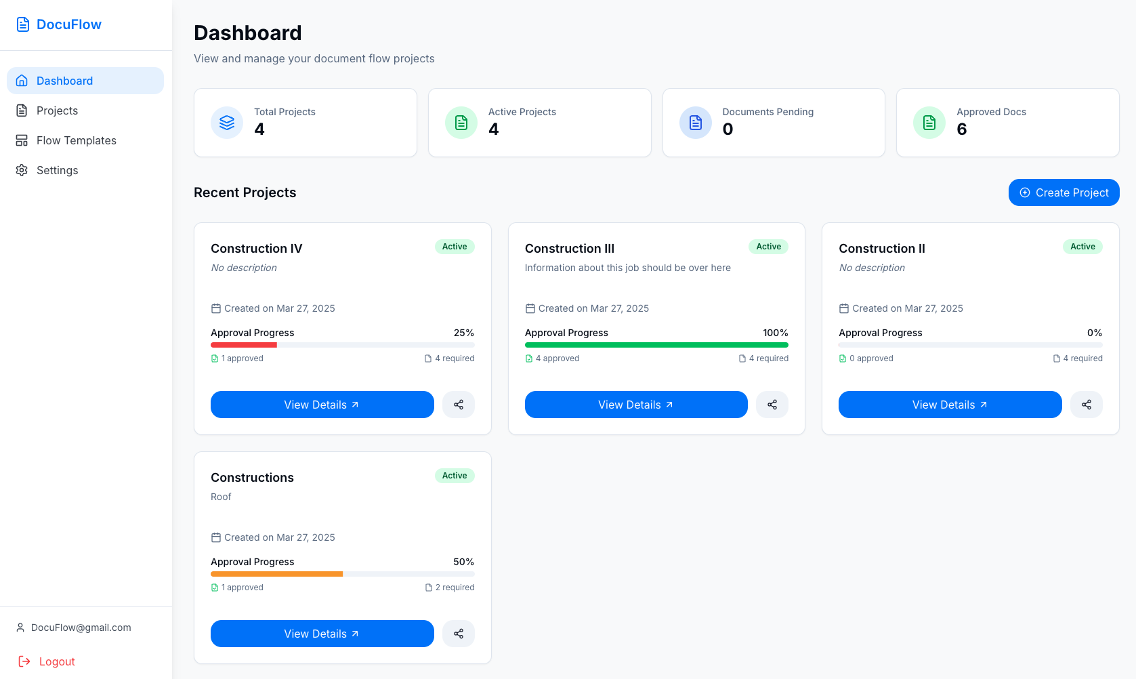This screenshot has width=1136, height=679.
Task: Click the DocuFlow logo icon
Action: click(23, 24)
